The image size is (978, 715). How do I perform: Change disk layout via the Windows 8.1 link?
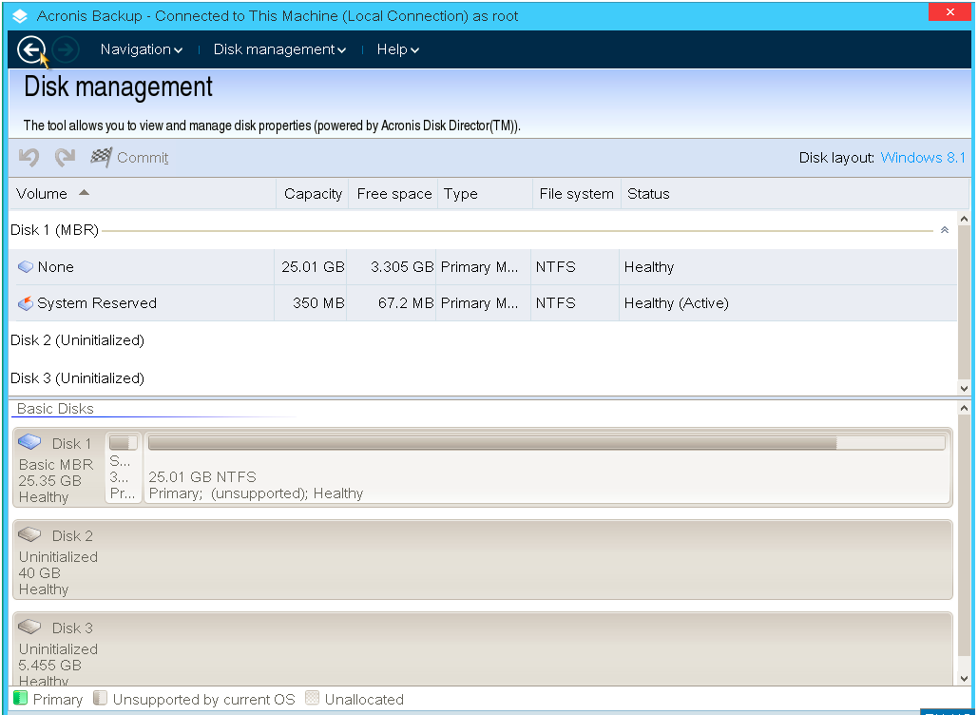(923, 157)
